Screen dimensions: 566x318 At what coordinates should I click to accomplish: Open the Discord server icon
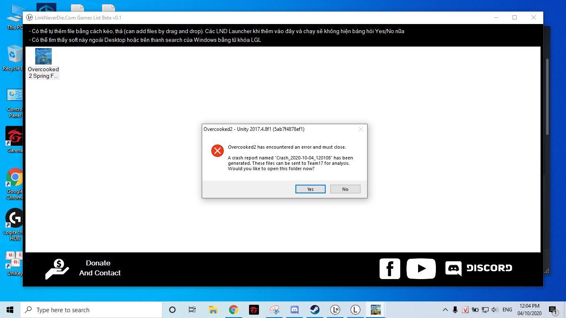pyautogui.click(x=479, y=268)
